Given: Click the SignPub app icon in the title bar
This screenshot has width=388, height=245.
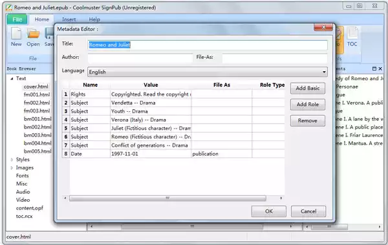Looking at the screenshot, I should pyautogui.click(x=9, y=7).
